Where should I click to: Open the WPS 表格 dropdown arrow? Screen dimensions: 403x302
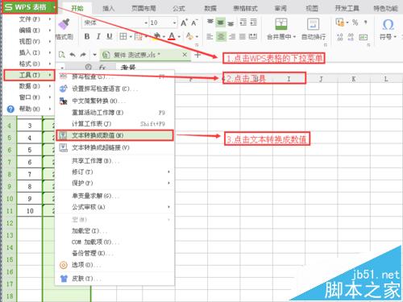[x=54, y=7]
